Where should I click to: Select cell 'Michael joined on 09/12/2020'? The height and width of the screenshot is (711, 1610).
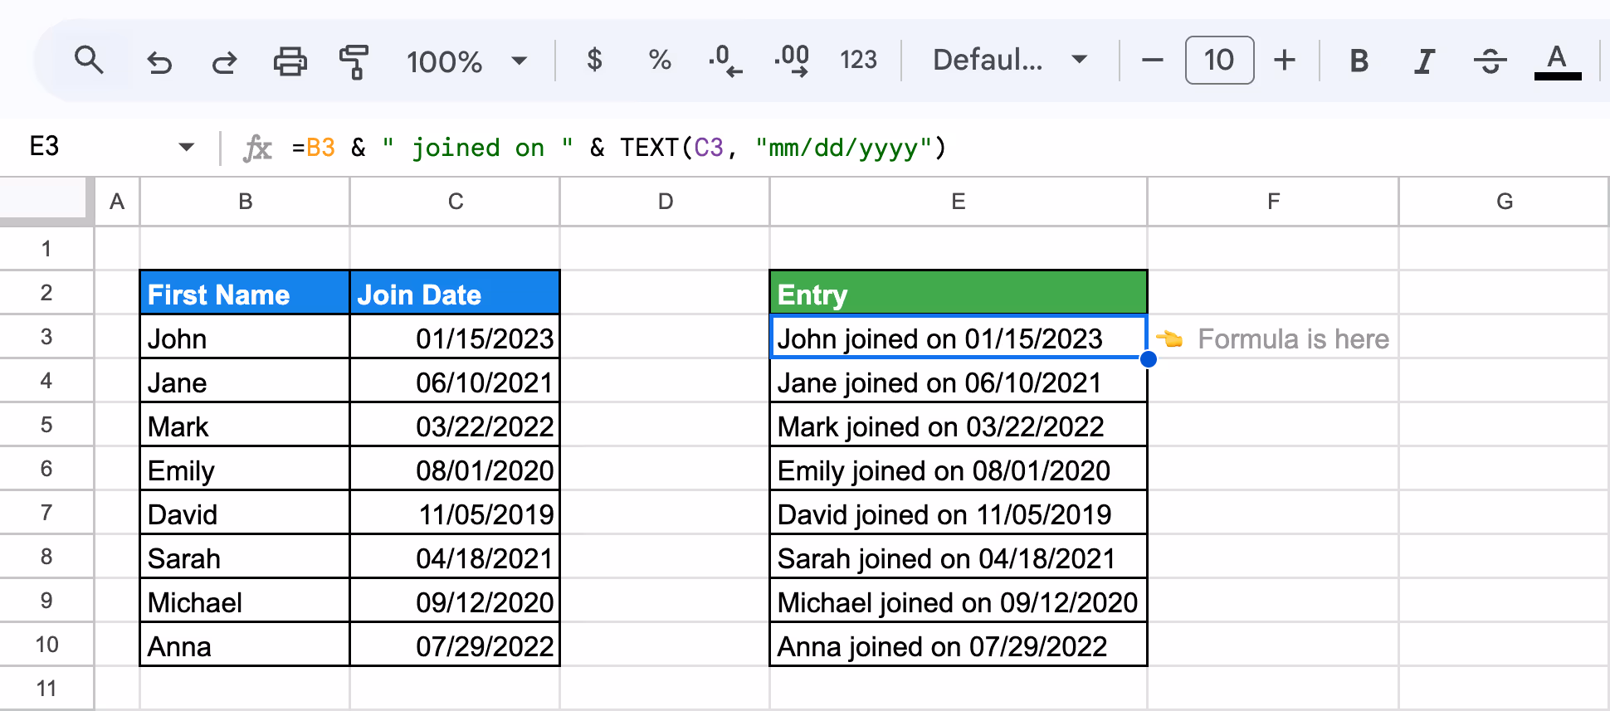959,601
